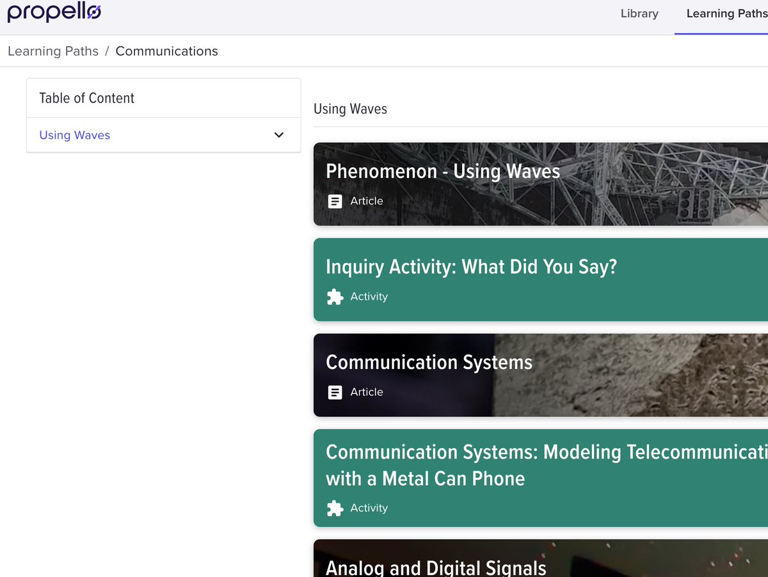Viewport: 768px width, 577px height.
Task: Switch to the Library tab
Action: tap(639, 13)
